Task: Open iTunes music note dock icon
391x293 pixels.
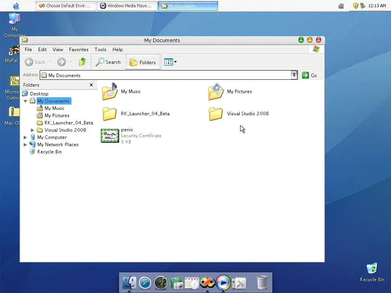Action: click(161, 283)
